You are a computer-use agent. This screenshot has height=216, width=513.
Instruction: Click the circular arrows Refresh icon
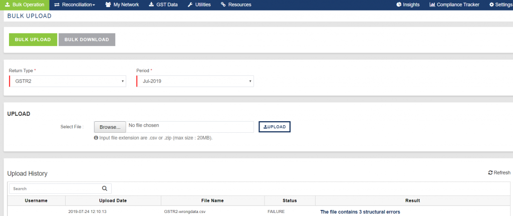[x=490, y=173]
